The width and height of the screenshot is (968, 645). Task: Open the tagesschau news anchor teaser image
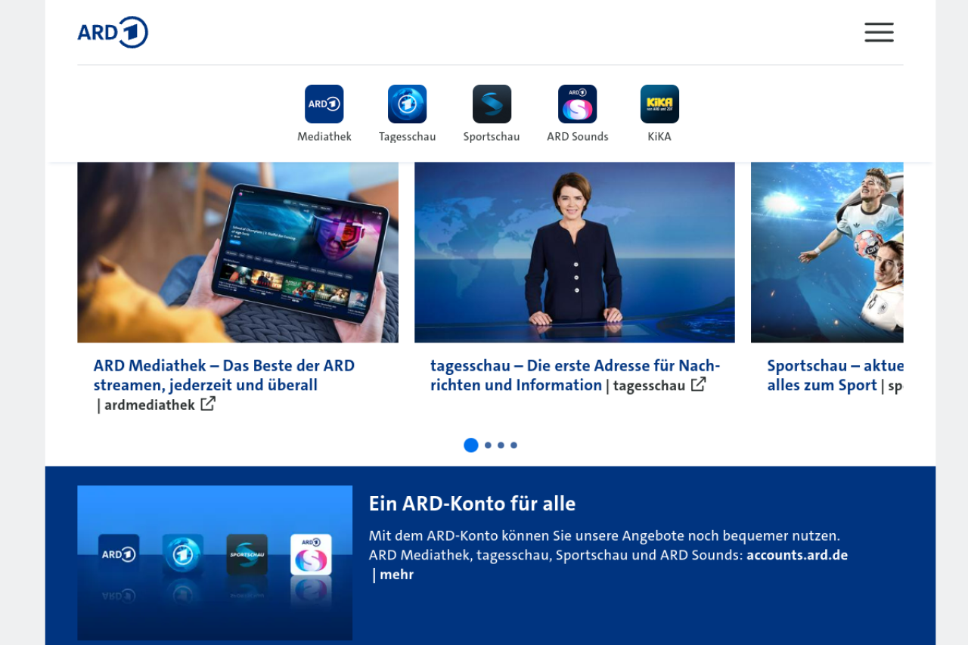click(575, 253)
